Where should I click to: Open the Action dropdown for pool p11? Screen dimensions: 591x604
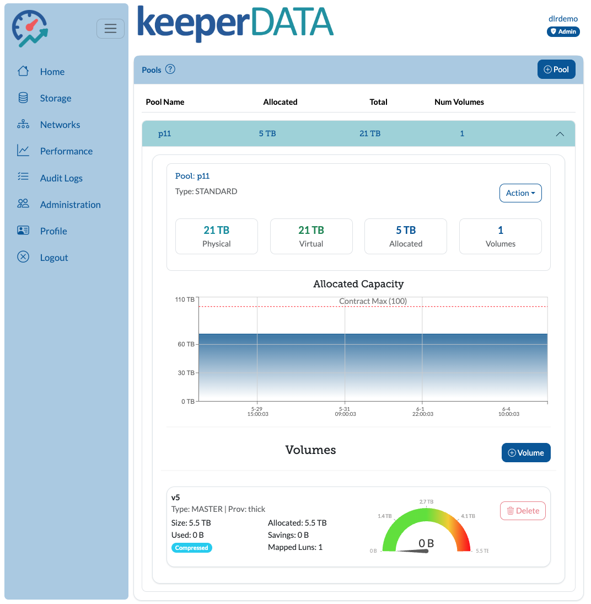pos(520,193)
